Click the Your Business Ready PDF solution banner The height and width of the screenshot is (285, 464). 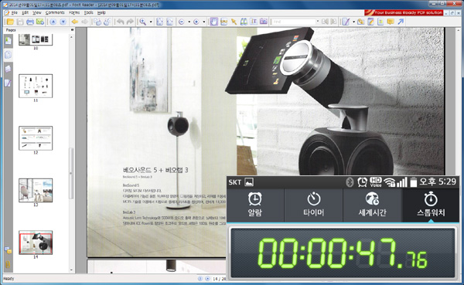click(x=404, y=12)
